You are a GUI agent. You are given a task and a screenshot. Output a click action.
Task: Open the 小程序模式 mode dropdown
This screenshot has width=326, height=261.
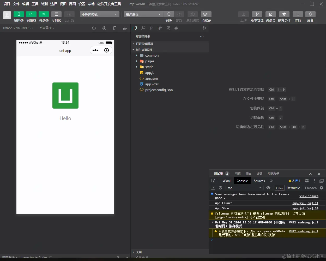pos(99,14)
